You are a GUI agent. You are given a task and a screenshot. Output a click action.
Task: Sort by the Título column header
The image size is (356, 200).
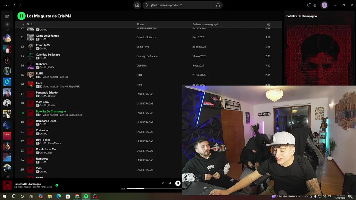pos(30,24)
